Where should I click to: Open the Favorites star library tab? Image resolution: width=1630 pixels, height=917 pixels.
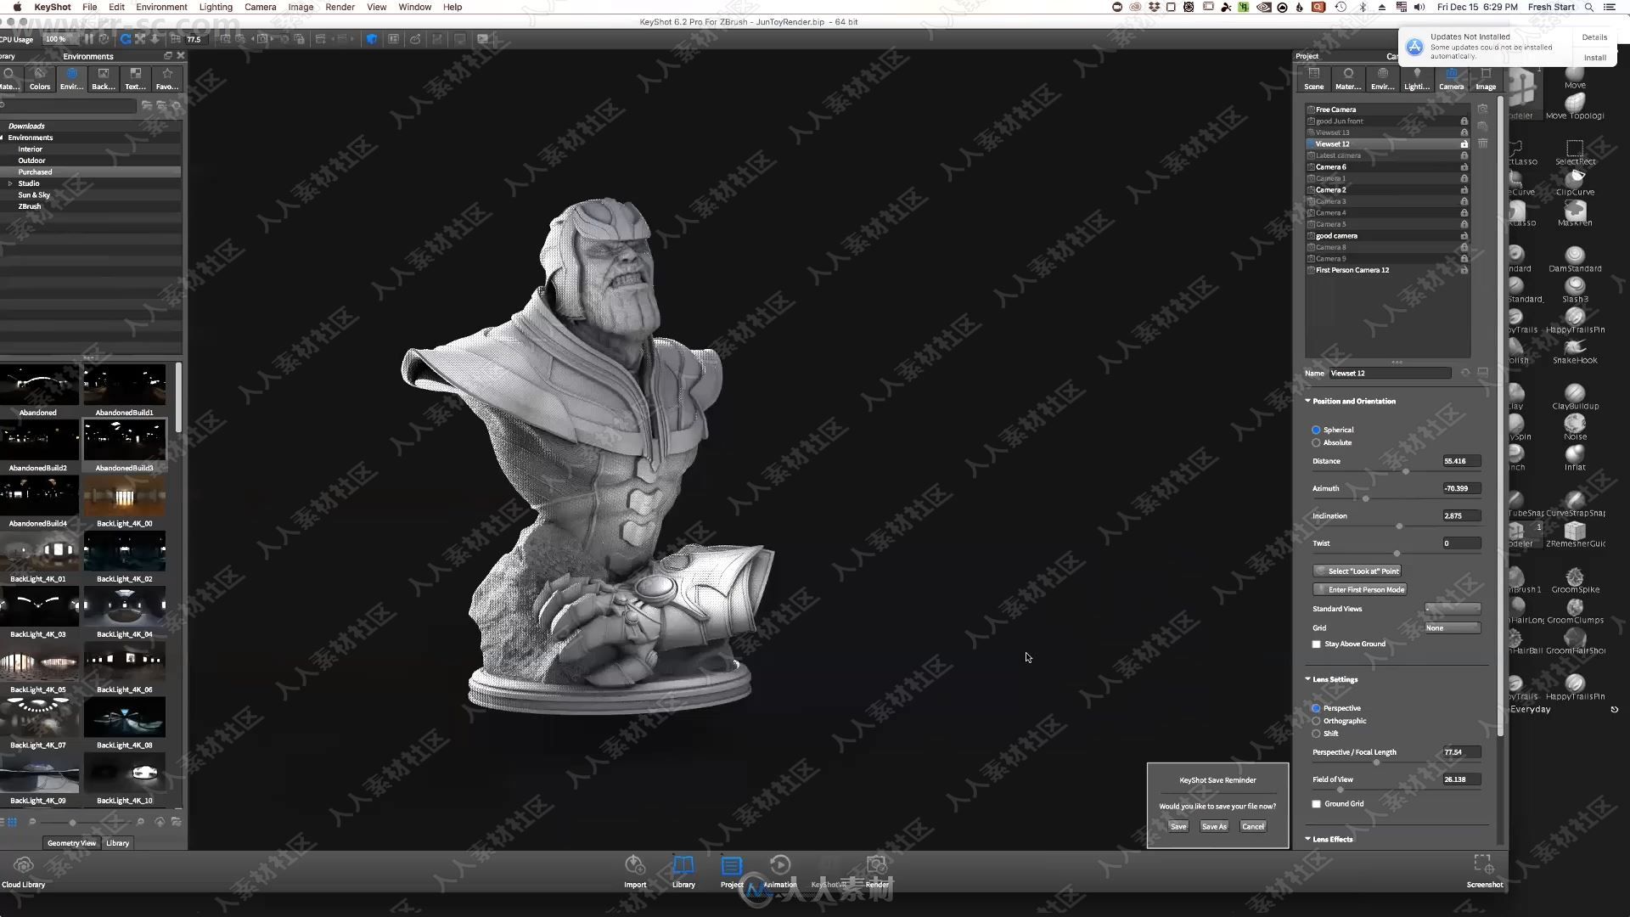tap(167, 79)
